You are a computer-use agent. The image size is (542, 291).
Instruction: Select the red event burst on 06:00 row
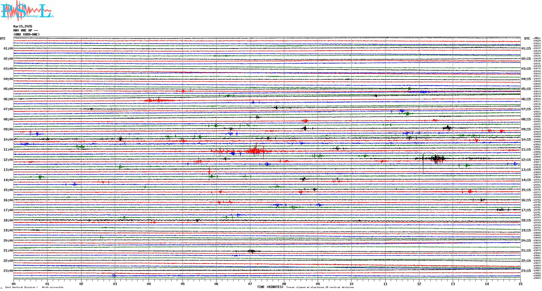point(159,101)
